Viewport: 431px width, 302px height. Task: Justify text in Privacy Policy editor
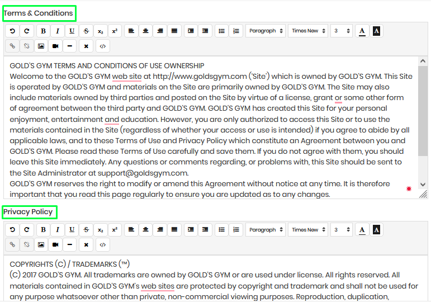(174, 230)
